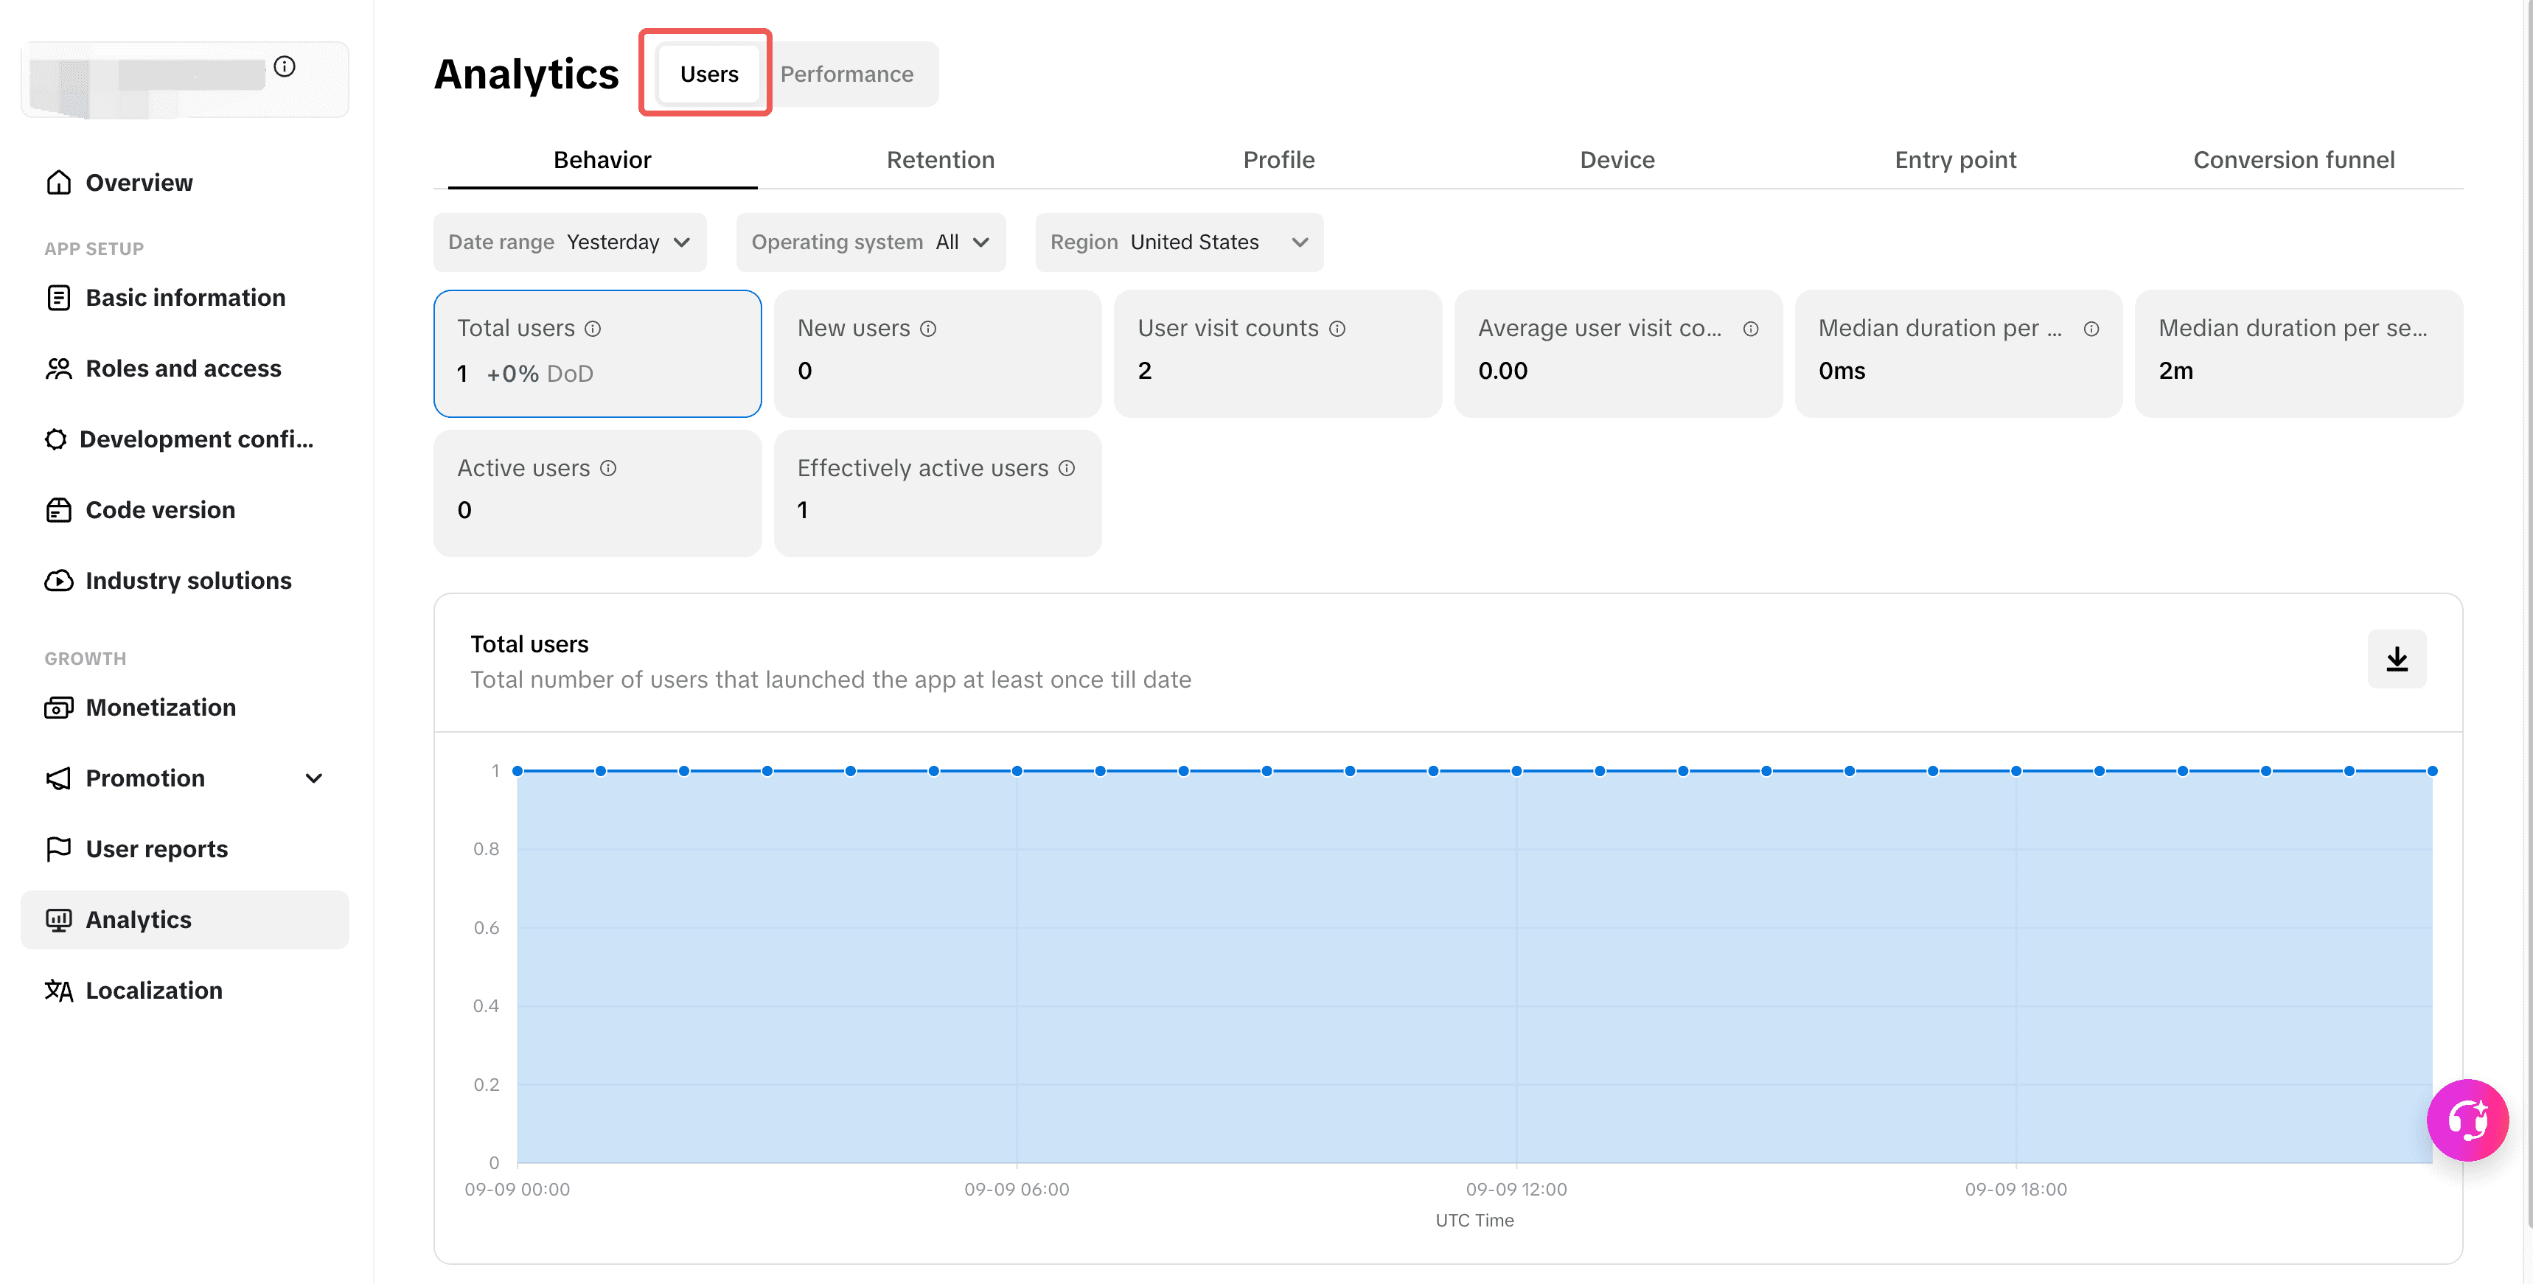
Task: Switch to the Retention tab
Action: tap(940, 159)
